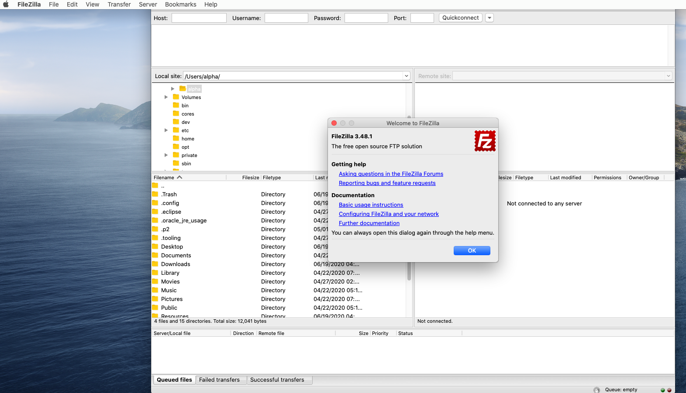Click the private folder icon in tree

point(176,155)
